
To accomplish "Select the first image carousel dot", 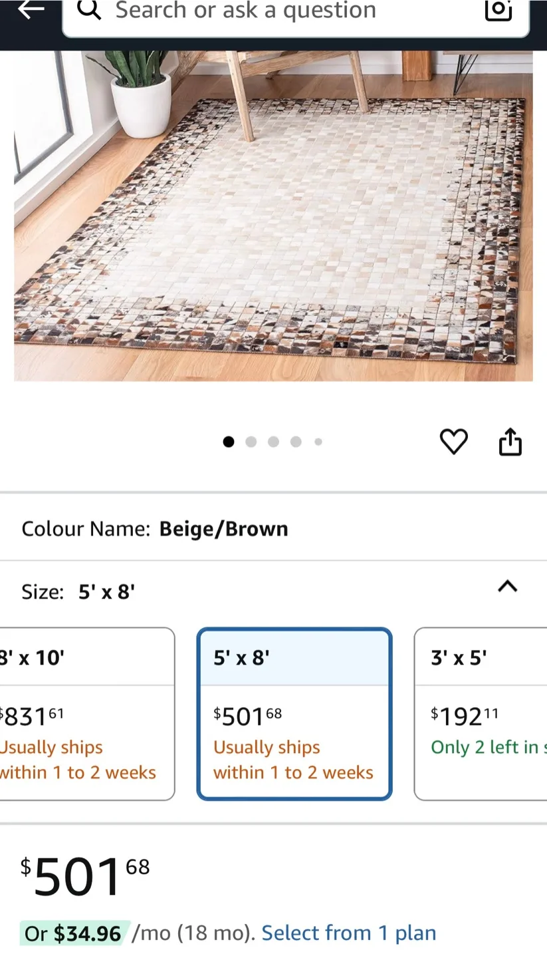I will [x=229, y=441].
